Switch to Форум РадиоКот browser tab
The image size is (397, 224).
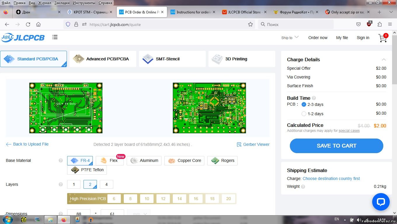[x=295, y=12]
